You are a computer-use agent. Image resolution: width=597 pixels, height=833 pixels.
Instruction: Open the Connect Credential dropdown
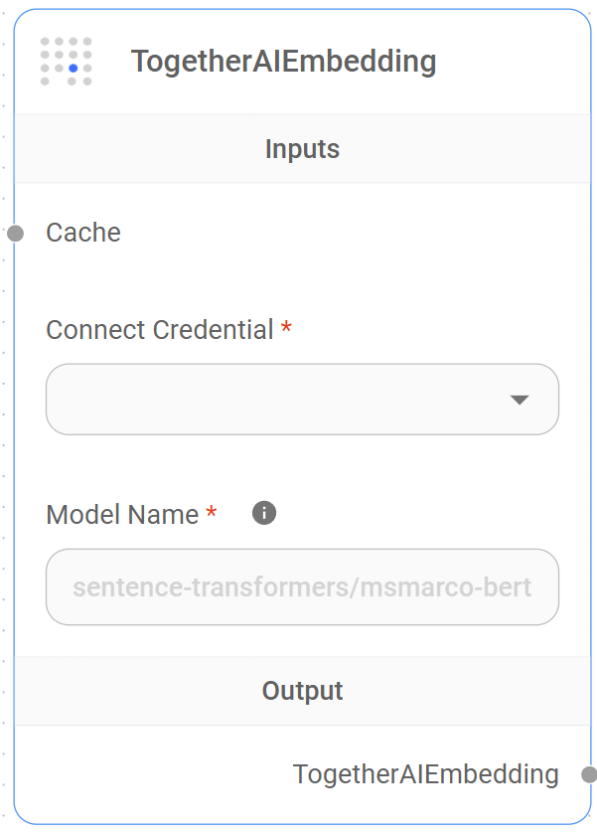(x=302, y=400)
